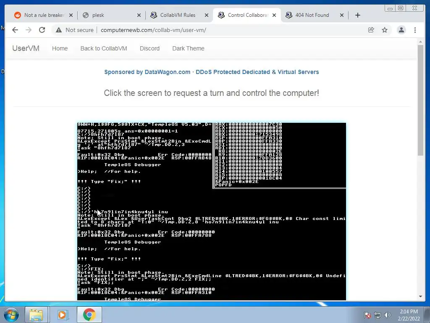430x323 pixels.
Task: Open the Discord navbar link
Action: [x=149, y=48]
